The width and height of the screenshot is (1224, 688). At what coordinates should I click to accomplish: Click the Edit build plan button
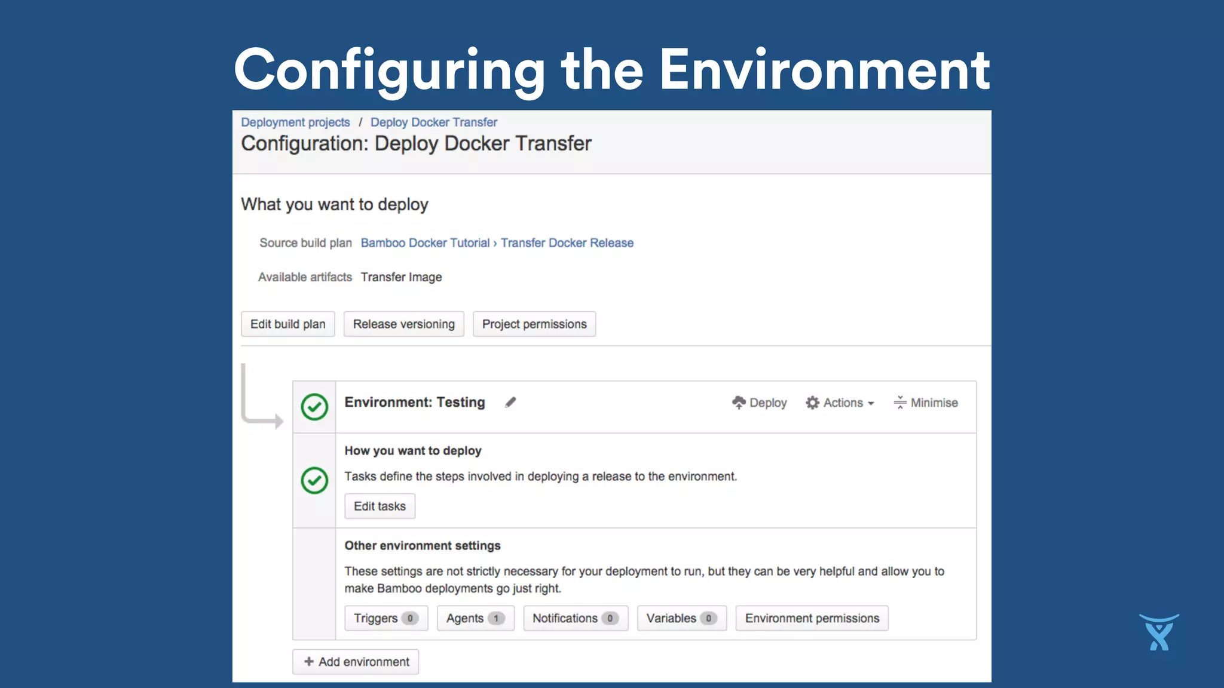288,324
